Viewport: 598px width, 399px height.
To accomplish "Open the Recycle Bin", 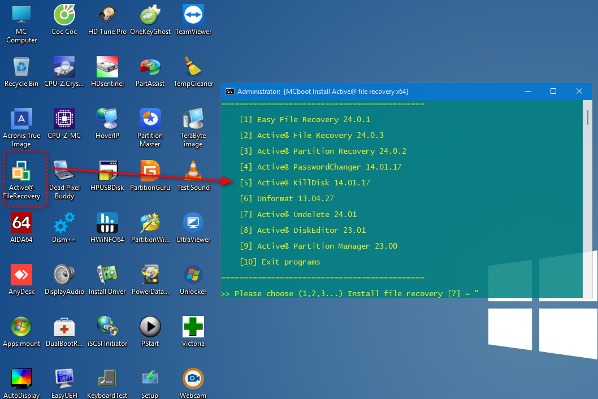I will point(21,66).
